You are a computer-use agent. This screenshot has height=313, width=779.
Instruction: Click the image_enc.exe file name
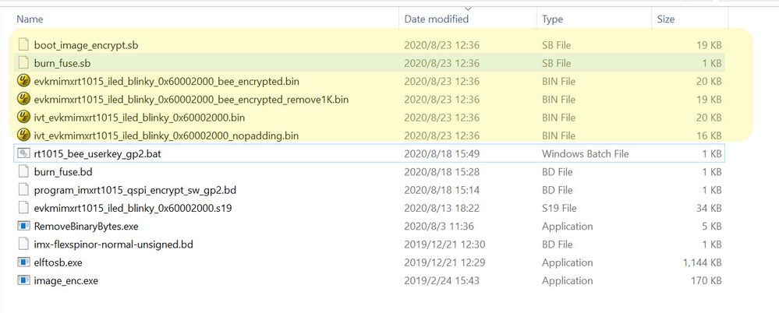[x=66, y=281]
